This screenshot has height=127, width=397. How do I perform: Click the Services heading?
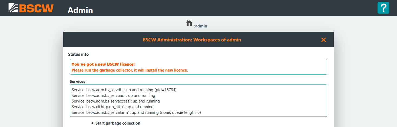(x=78, y=81)
